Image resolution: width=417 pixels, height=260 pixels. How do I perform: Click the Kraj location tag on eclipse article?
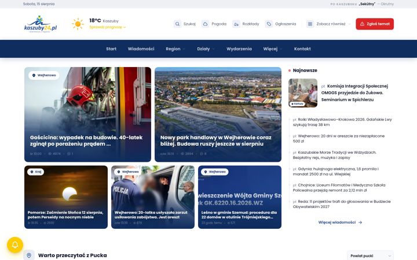[36, 172]
